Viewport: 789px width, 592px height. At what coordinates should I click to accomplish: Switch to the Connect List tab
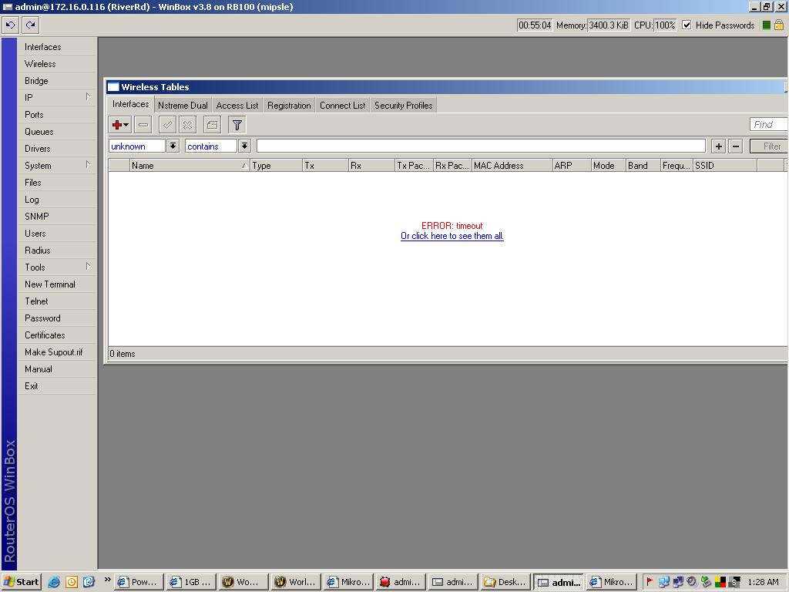[343, 105]
